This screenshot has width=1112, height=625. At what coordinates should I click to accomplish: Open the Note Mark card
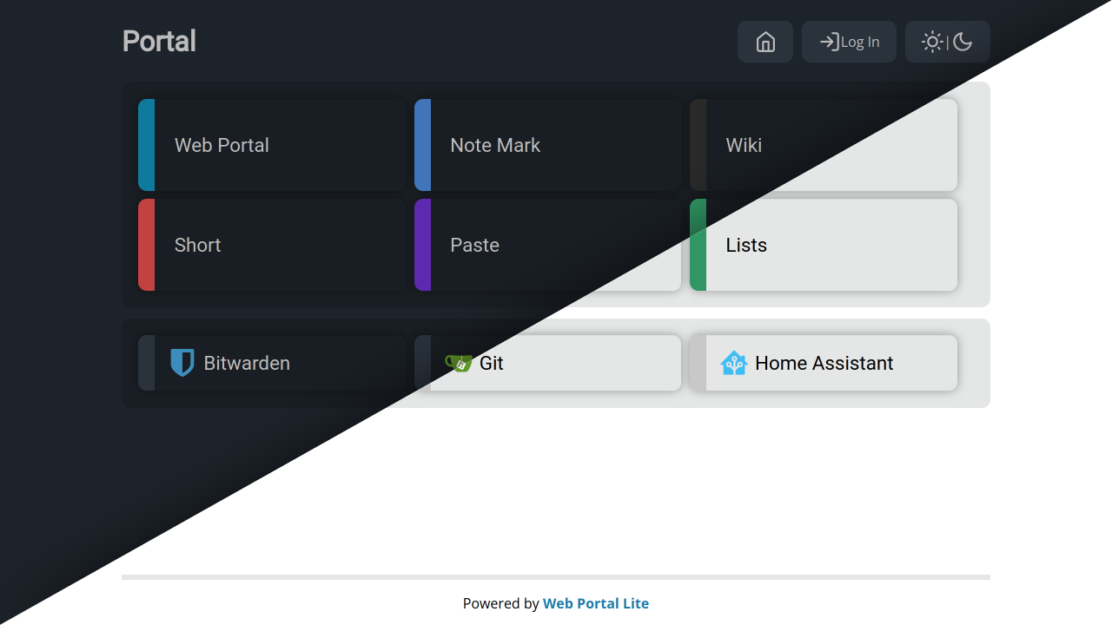[x=547, y=145]
